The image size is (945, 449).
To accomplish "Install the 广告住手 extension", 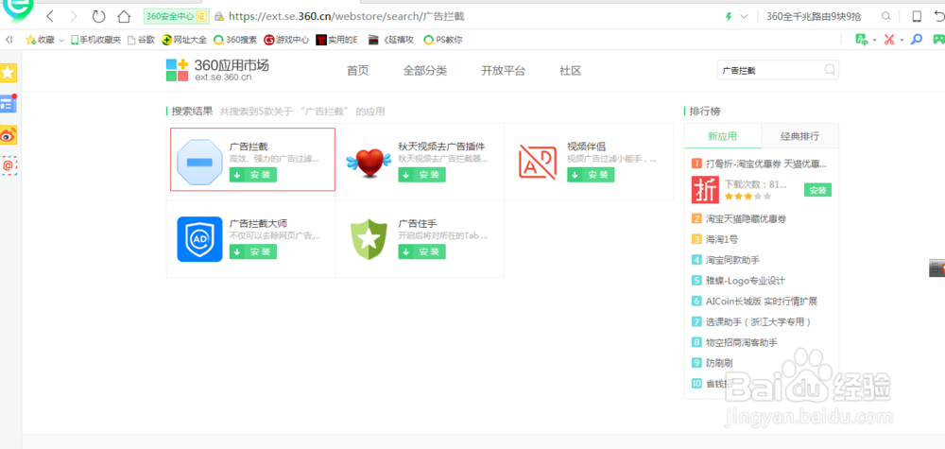I will [x=421, y=252].
